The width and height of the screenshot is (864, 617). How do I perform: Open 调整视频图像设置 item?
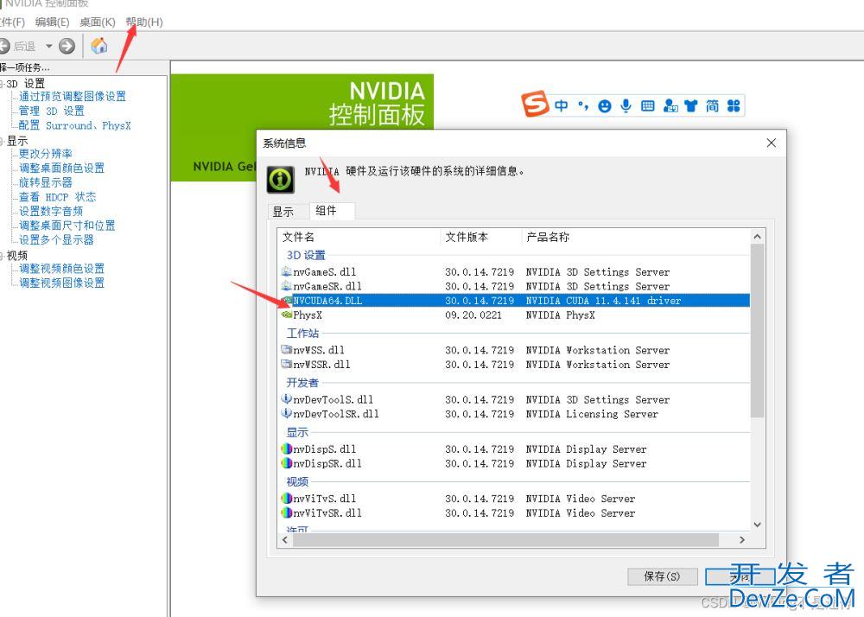(61, 283)
